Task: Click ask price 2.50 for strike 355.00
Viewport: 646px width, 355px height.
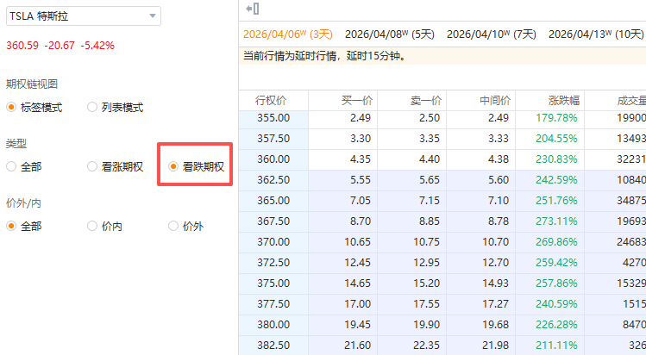Action: click(430, 118)
